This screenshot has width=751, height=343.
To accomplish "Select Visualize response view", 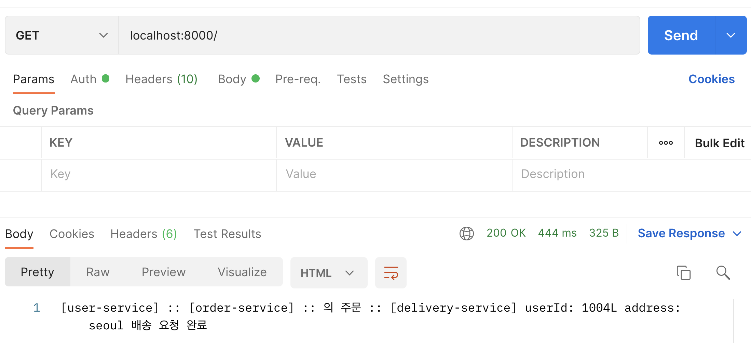I will (242, 272).
